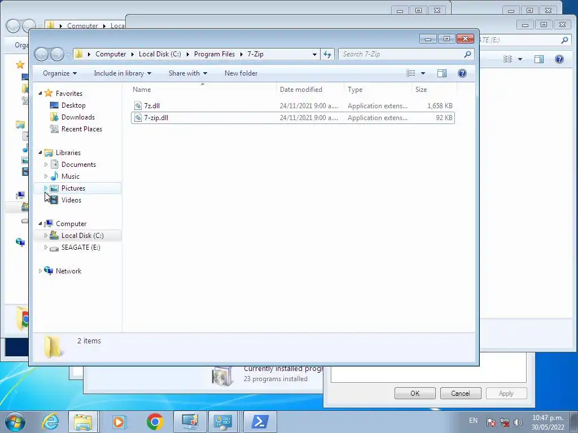
Task: Open Downloads in Favorites
Action: coord(78,117)
